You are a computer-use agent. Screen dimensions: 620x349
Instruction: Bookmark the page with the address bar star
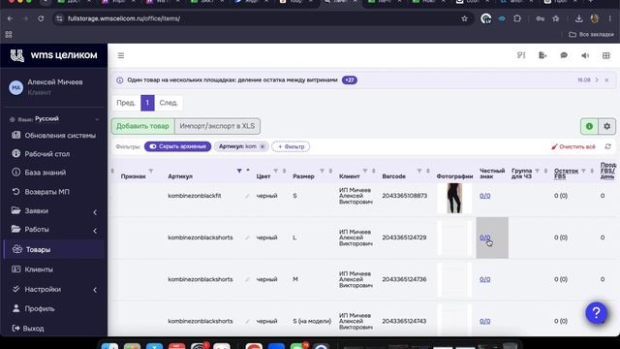click(465, 18)
